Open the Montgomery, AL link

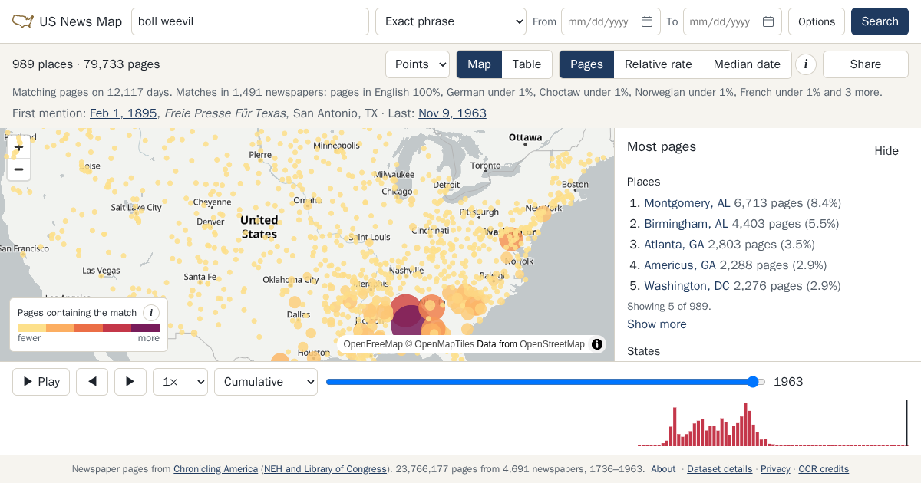(x=686, y=203)
